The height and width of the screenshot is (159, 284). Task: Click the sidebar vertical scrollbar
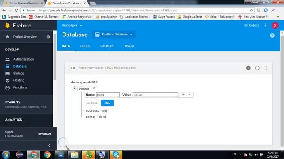click(55, 58)
